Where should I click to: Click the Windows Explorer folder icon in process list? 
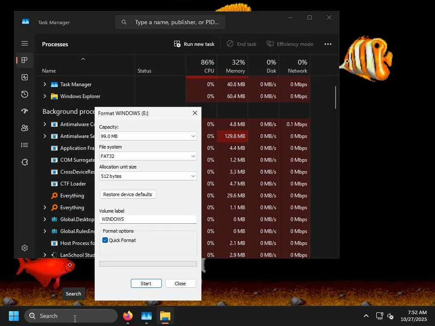[x=54, y=96]
